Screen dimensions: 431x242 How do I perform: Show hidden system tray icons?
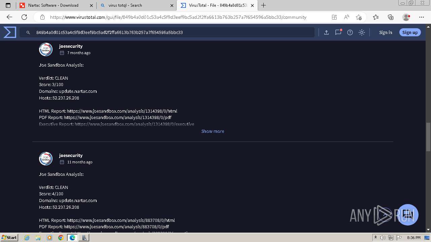375,238
